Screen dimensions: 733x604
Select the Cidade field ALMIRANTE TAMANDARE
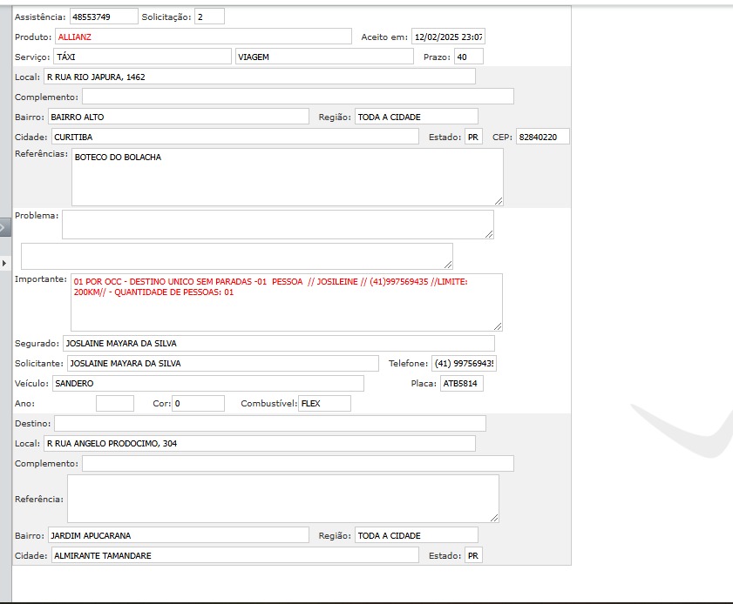[234, 555]
